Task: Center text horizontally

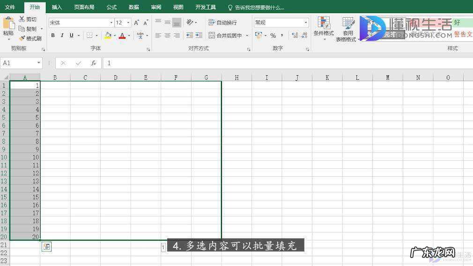Action: tap(167, 35)
